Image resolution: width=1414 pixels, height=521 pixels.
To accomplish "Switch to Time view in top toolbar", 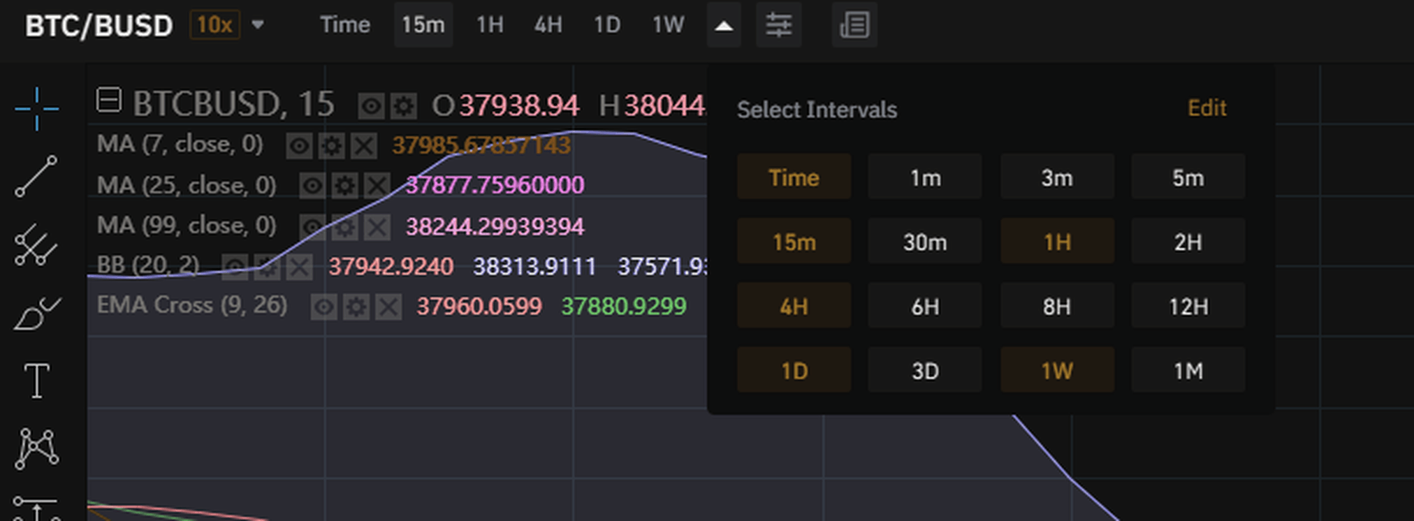I will 345,25.
